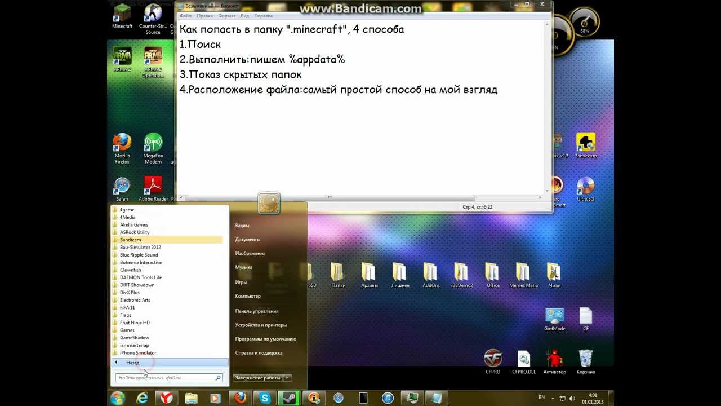Click Назад to collapse all programs
Image resolution: width=721 pixels, height=406 pixels.
click(x=170, y=363)
